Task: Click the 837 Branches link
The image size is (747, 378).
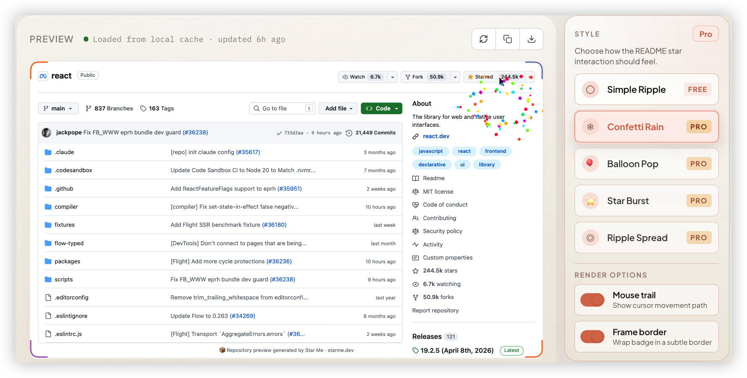Action: coord(109,108)
